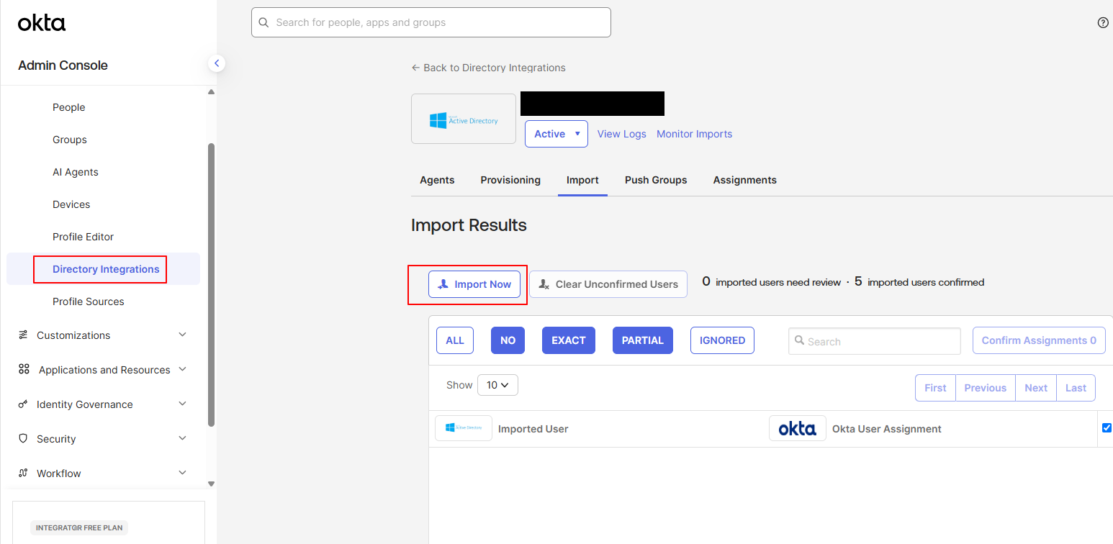Click the Active Directory logo tile
Screen dimensions: 1113x544
pos(464,119)
